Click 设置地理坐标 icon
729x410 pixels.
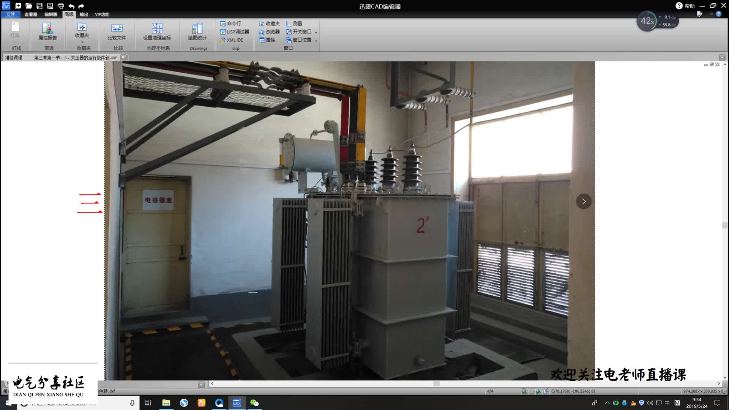[x=157, y=31]
